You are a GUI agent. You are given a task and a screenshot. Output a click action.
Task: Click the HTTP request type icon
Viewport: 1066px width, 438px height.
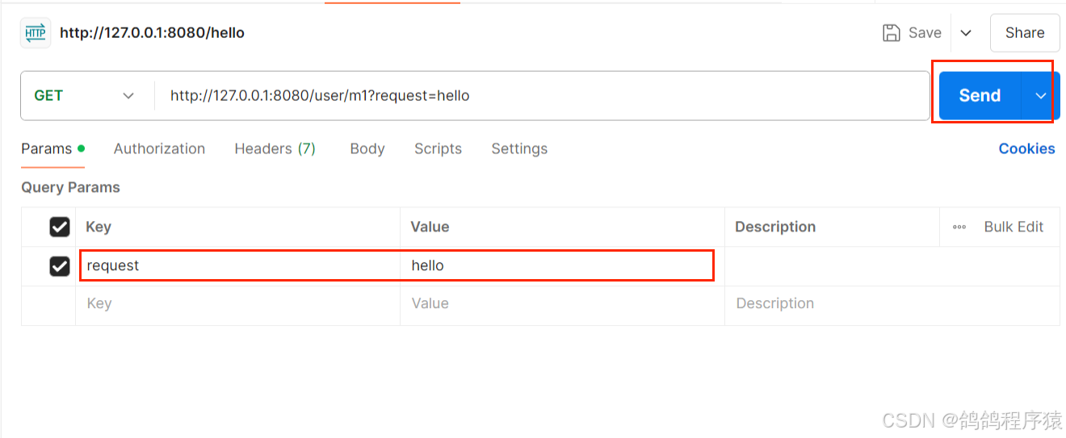(36, 33)
